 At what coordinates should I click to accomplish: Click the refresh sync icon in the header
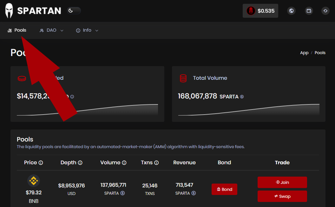point(325,11)
